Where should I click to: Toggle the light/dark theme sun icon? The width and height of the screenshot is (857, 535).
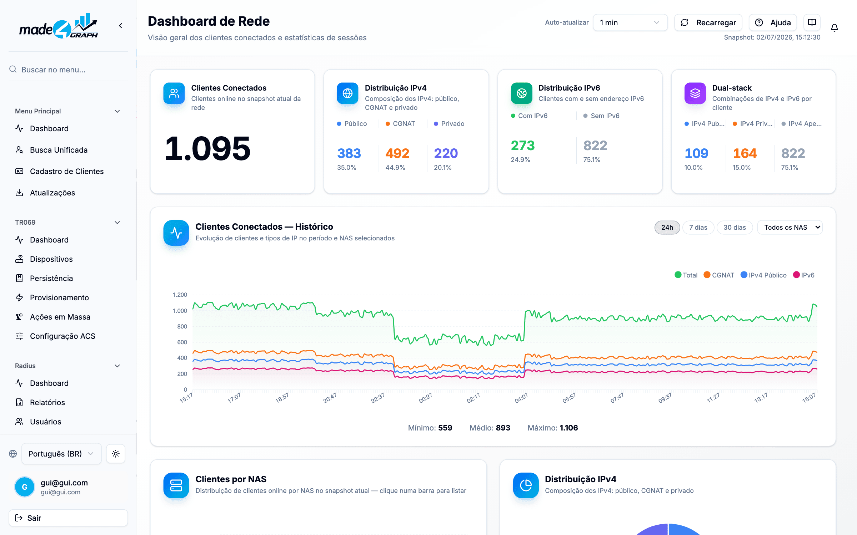[116, 454]
